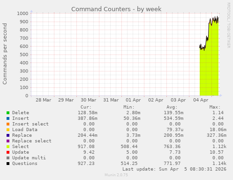Screen dimensions: 233x180
Task: Click the 'Max:' column header
Action: pyautogui.click(x=215, y=107)
